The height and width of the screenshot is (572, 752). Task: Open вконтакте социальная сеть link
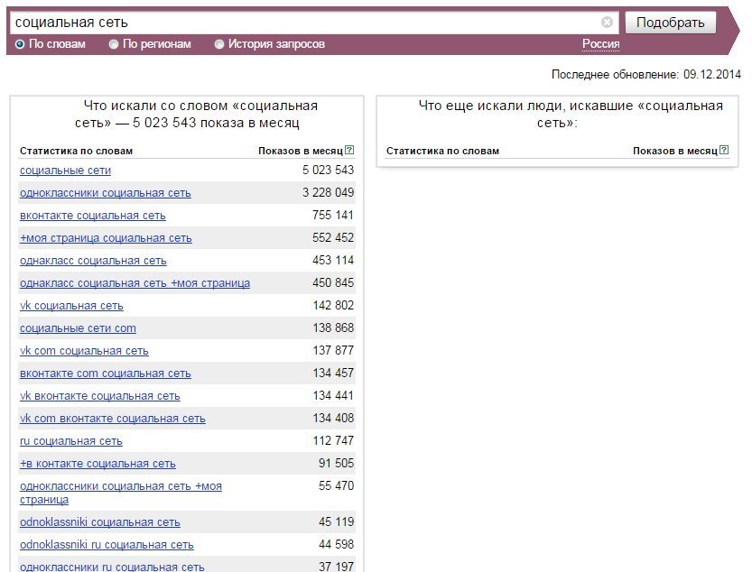pos(93,216)
